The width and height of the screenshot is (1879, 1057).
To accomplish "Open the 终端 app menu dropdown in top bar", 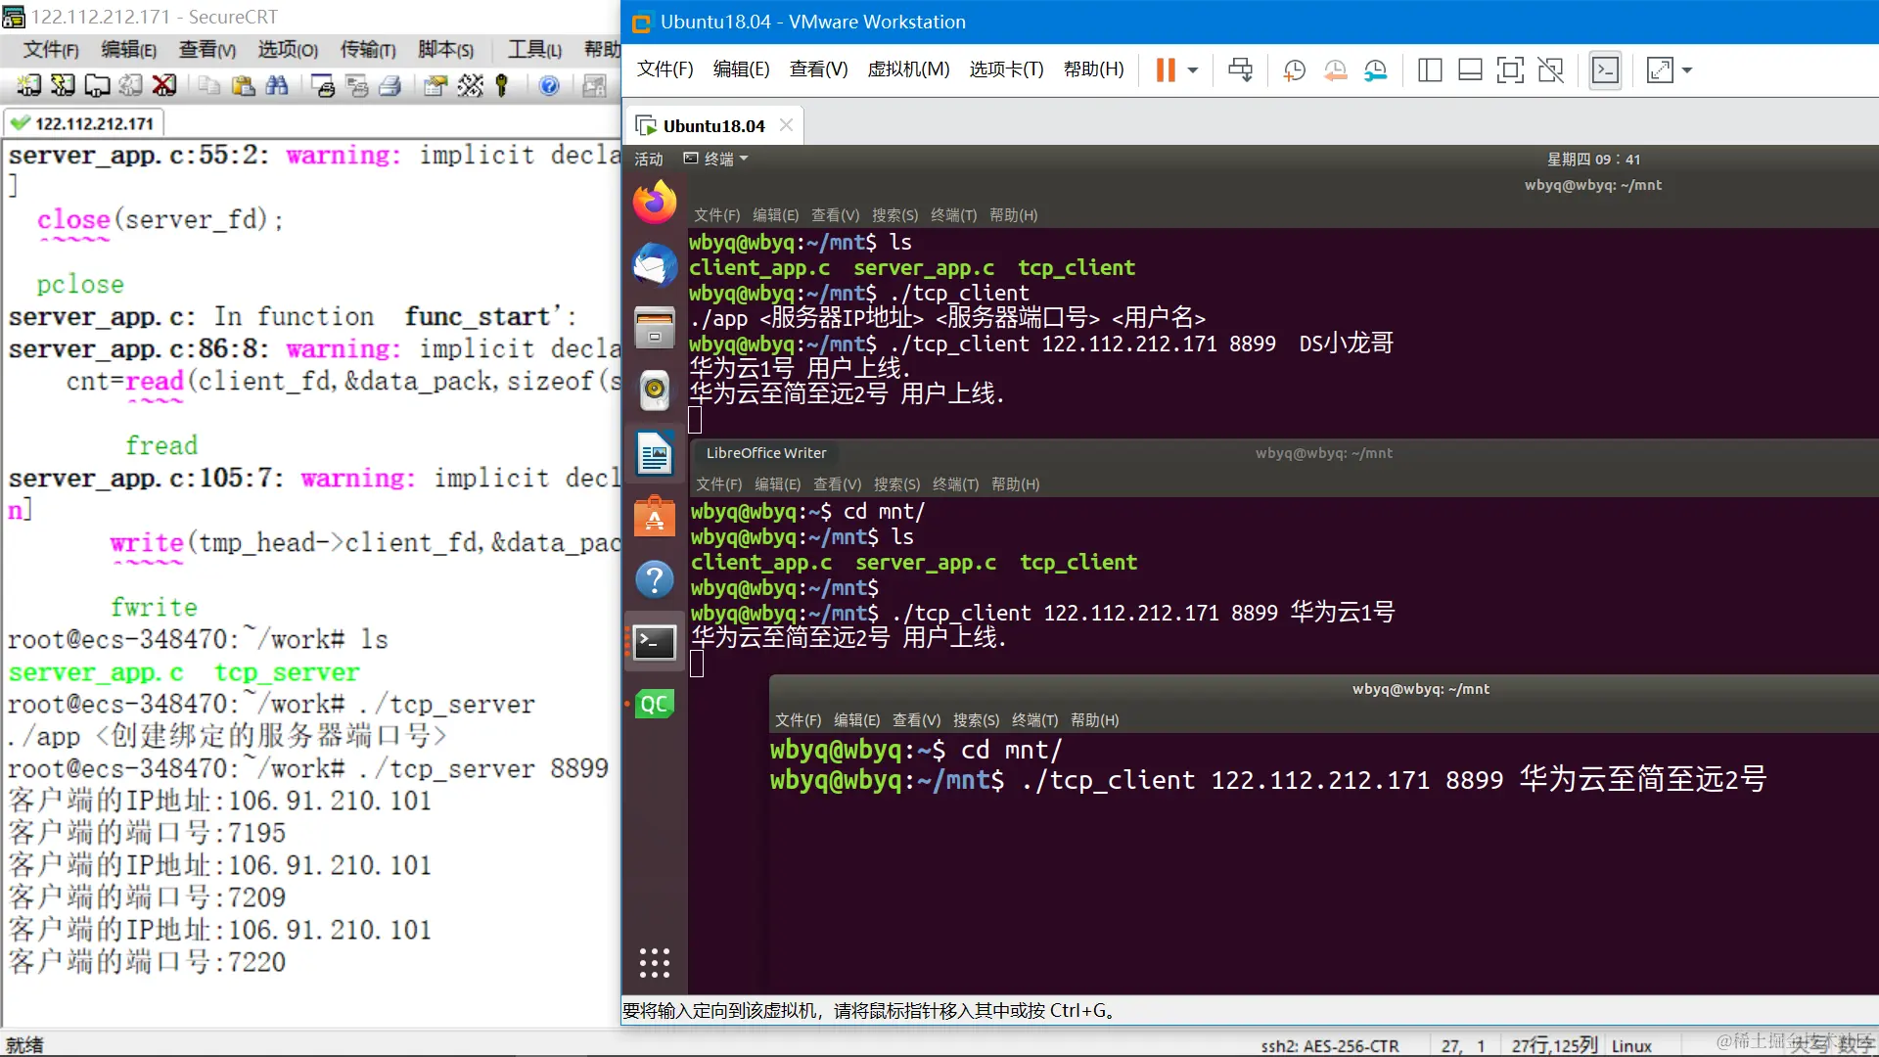I will click(x=717, y=159).
